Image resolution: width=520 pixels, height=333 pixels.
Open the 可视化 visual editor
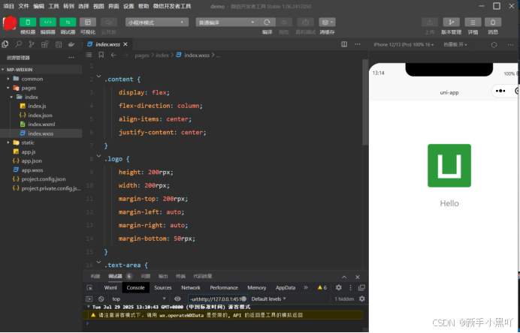coord(88,22)
